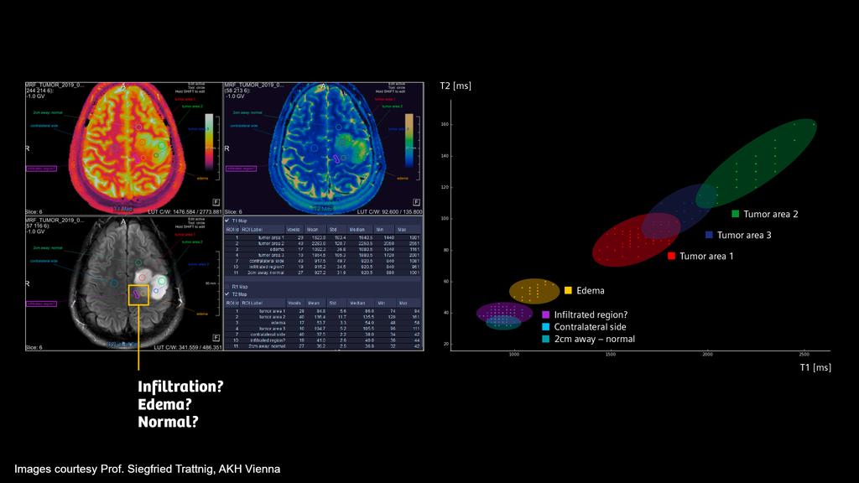Image resolution: width=859 pixels, height=483 pixels.
Task: Click the yellow Edema legend square
Action: pyautogui.click(x=568, y=290)
